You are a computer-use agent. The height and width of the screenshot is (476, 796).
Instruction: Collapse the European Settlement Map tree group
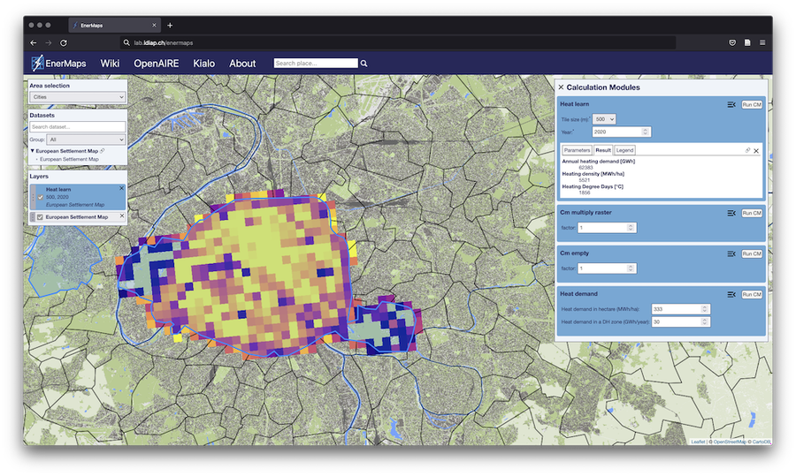(33, 151)
